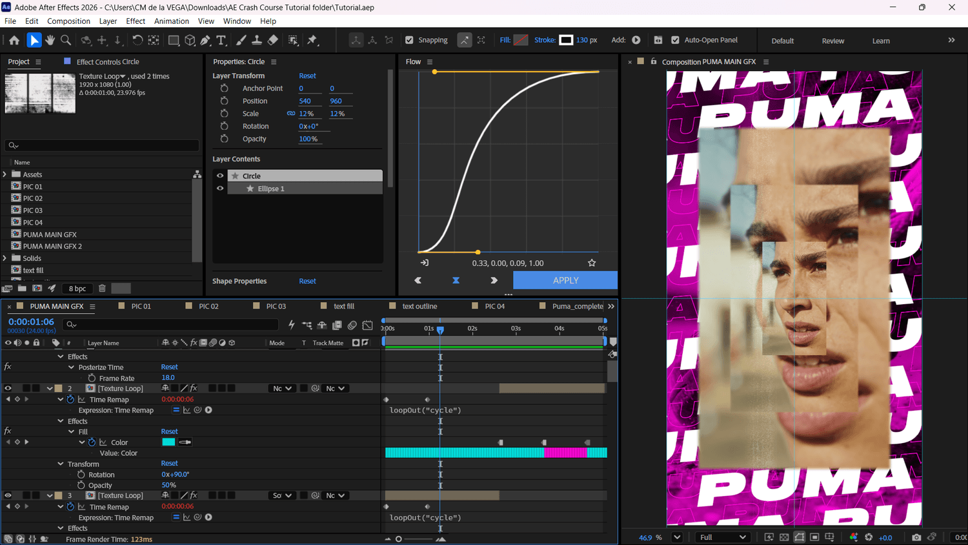Collapse the Transform group in timeline
968x545 pixels.
61,464
